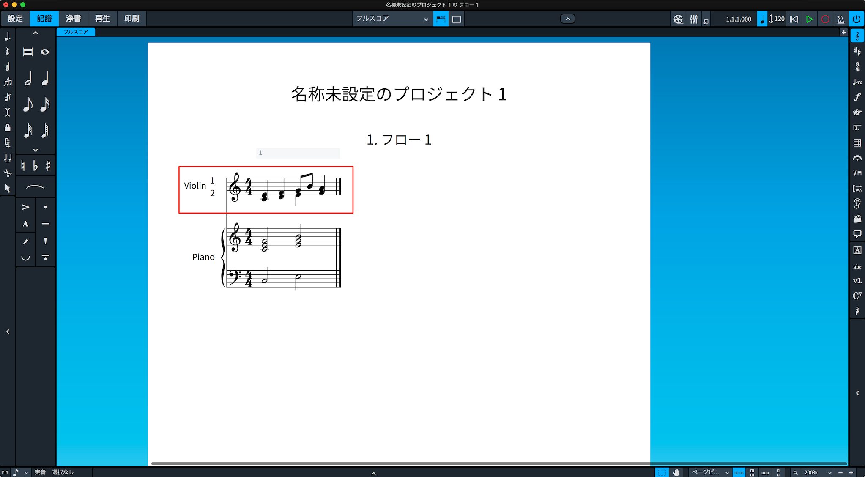This screenshot has width=865, height=477.
Task: Select half note duration
Action: 28,78
